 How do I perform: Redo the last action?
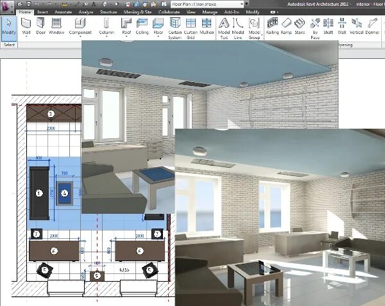coord(49,4)
